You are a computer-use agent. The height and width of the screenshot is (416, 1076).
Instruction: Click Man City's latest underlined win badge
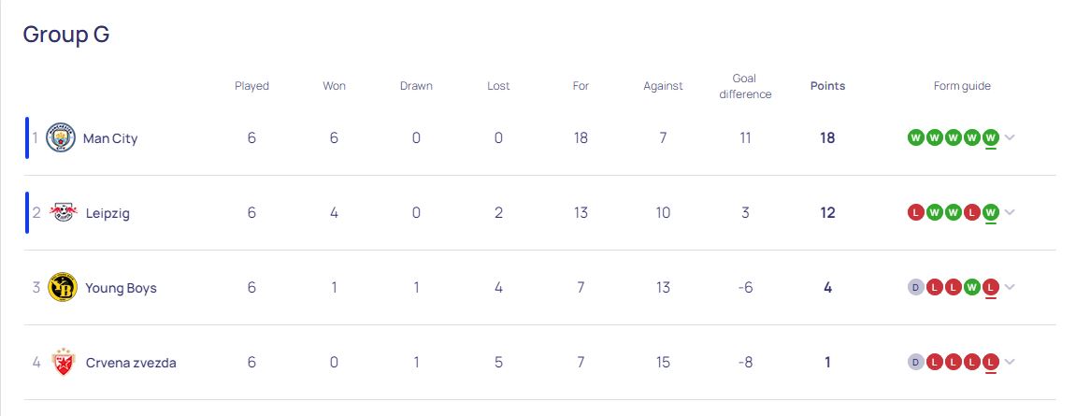(x=991, y=138)
